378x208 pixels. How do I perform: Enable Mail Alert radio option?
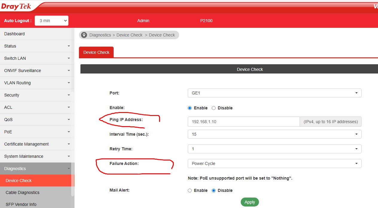[x=190, y=190]
